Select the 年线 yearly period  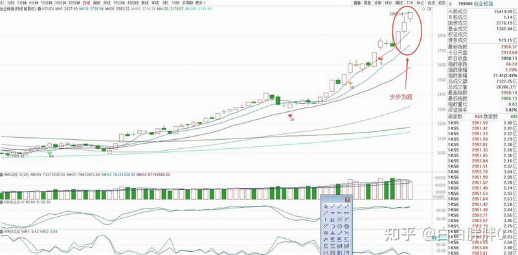[155, 3]
